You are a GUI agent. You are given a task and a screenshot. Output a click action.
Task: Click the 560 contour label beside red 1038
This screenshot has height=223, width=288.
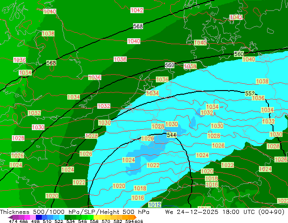169,66
